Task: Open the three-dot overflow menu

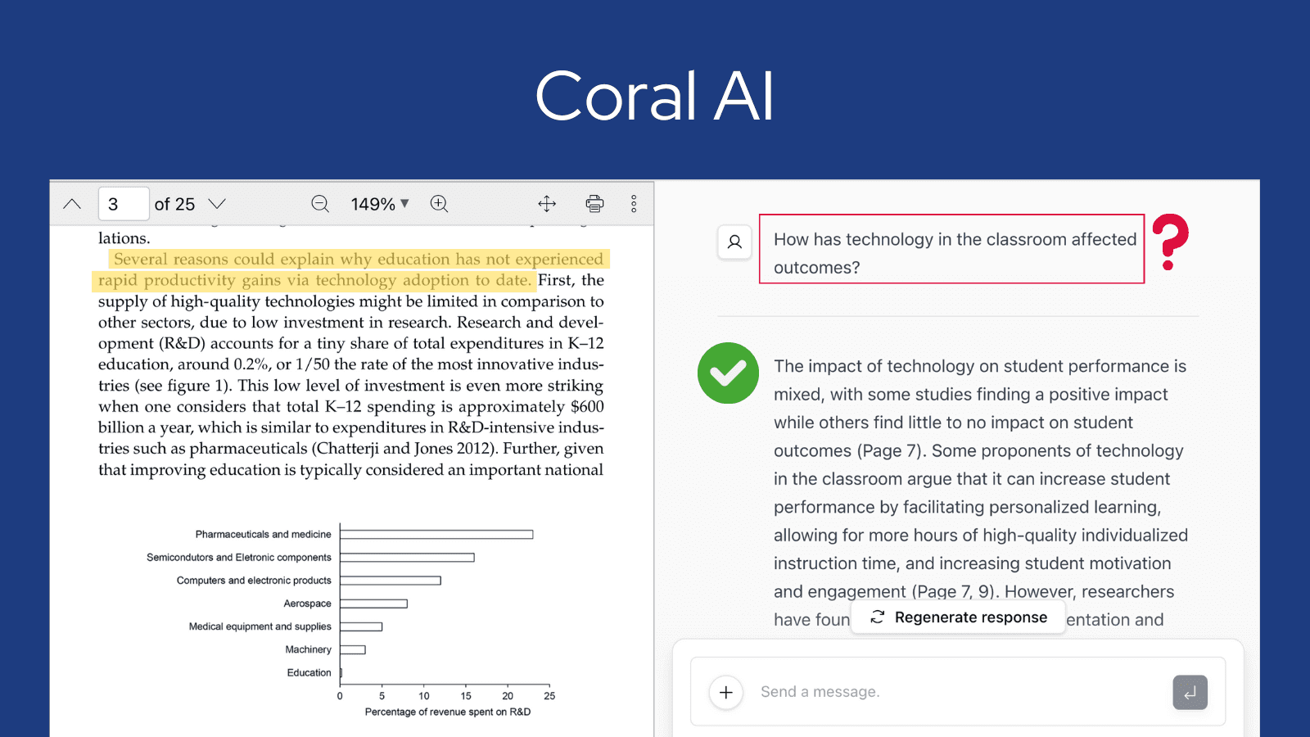Action: 634,203
